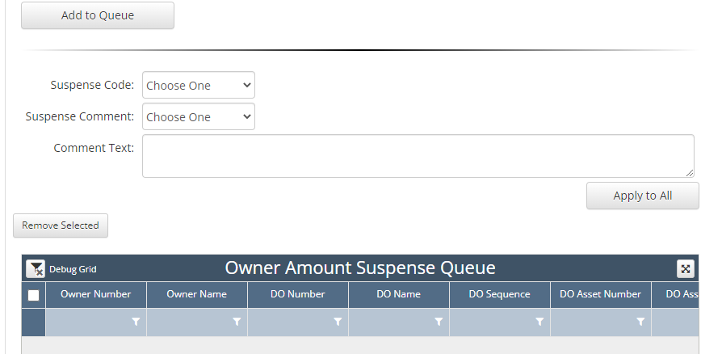Viewport: 722px width, 354px height.
Task: Sort by the Owner Number column header
Action: [95, 294]
